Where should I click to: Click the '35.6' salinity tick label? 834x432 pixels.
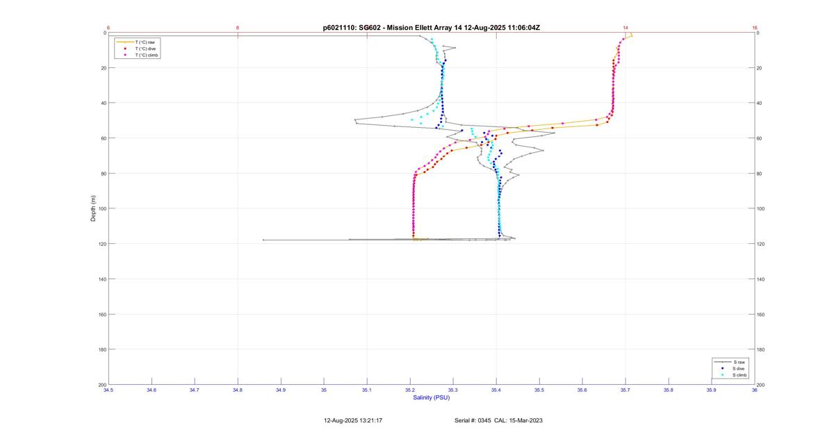[x=582, y=390]
